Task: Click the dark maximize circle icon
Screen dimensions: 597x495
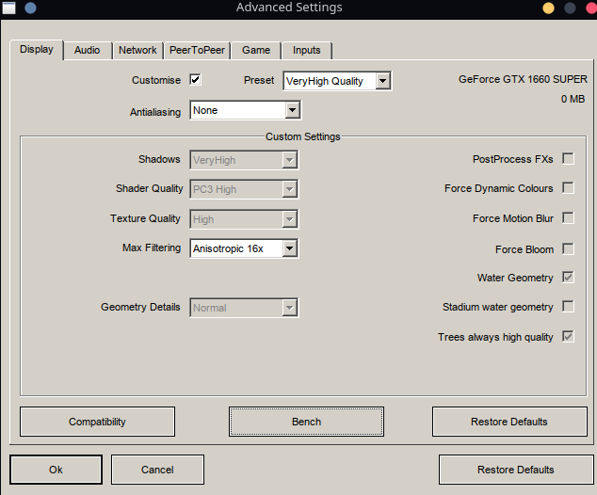Action: pyautogui.click(x=570, y=8)
